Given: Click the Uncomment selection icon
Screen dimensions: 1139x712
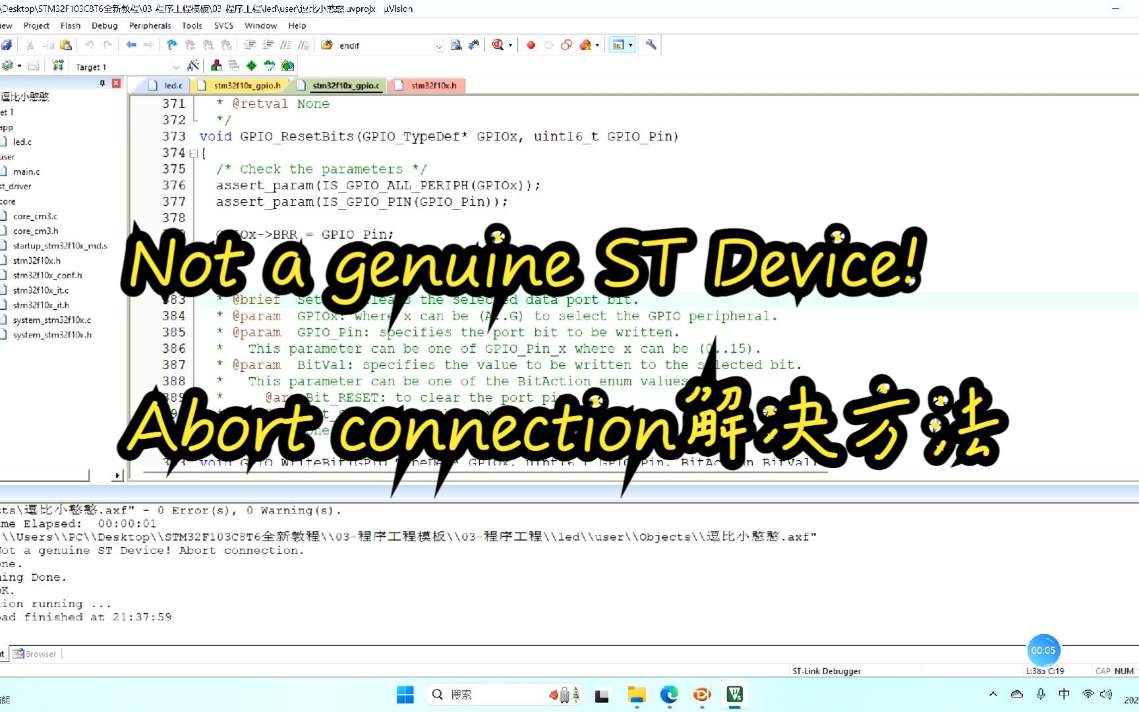Looking at the screenshot, I should tap(303, 45).
